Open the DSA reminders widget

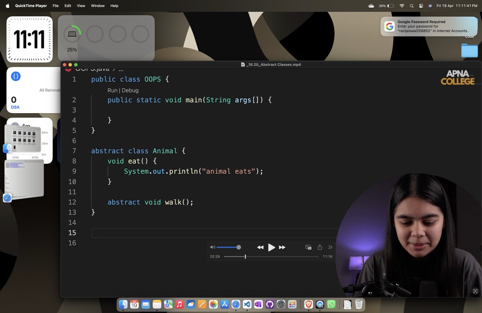point(34,90)
